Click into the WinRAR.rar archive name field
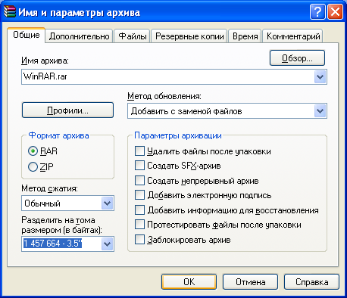The image size is (347, 298). point(168,76)
